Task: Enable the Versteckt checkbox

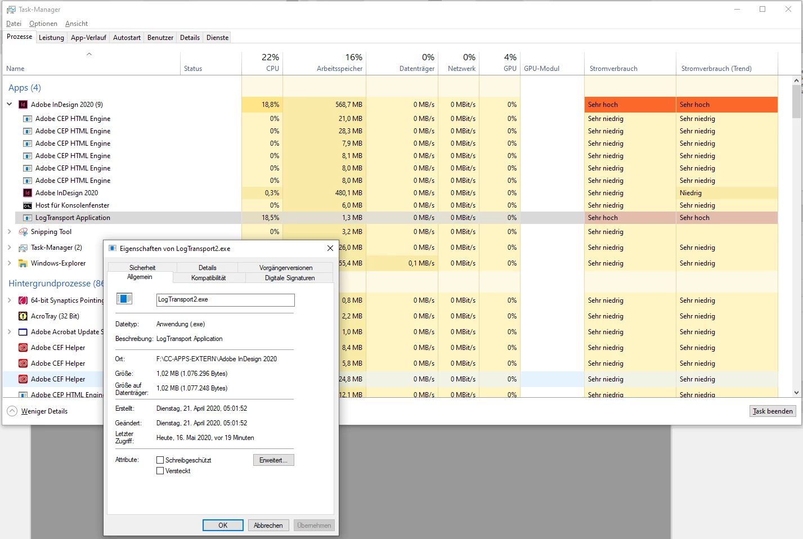Action: pos(160,471)
